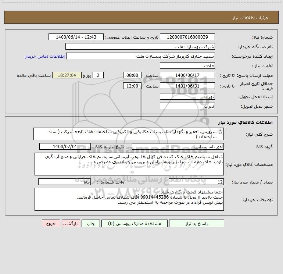Viewport: 283px width, 274px height.
Task: Click the label 'شماره نیاز:'
Action: [262, 37]
